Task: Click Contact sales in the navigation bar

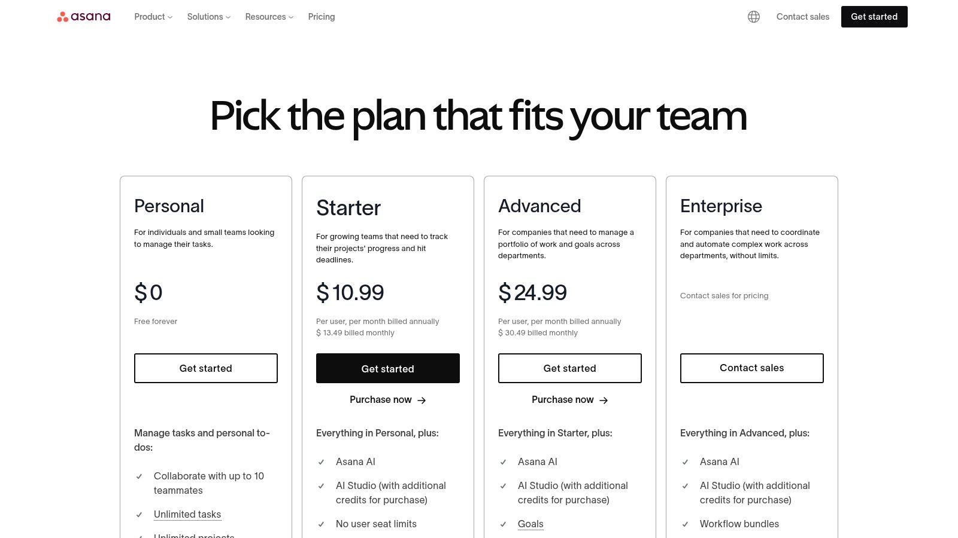Action: point(802,17)
